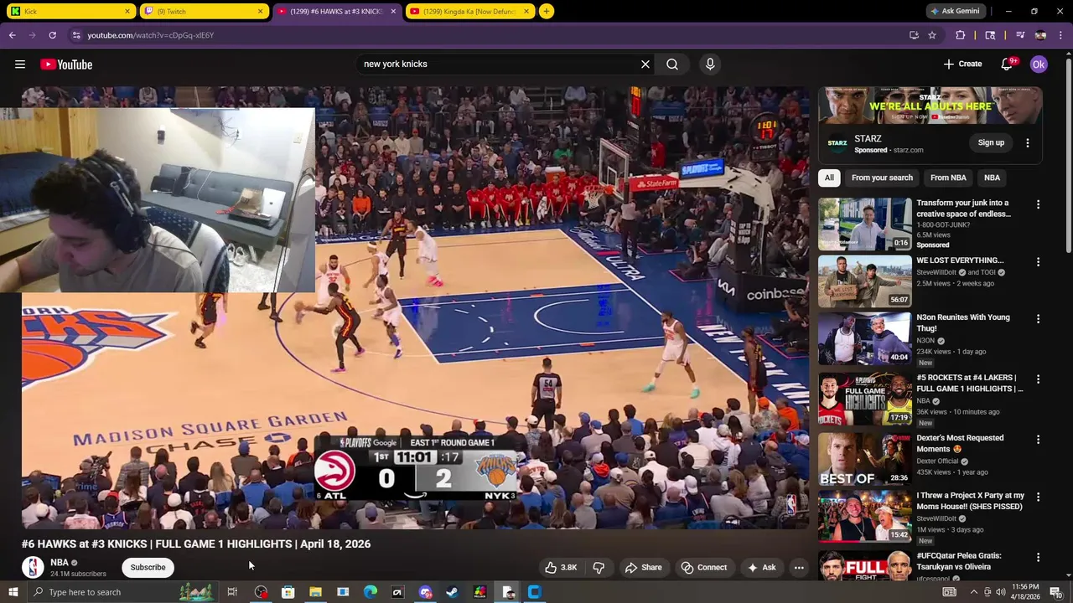
Task: Open the Windows Start menu
Action: [x=13, y=592]
